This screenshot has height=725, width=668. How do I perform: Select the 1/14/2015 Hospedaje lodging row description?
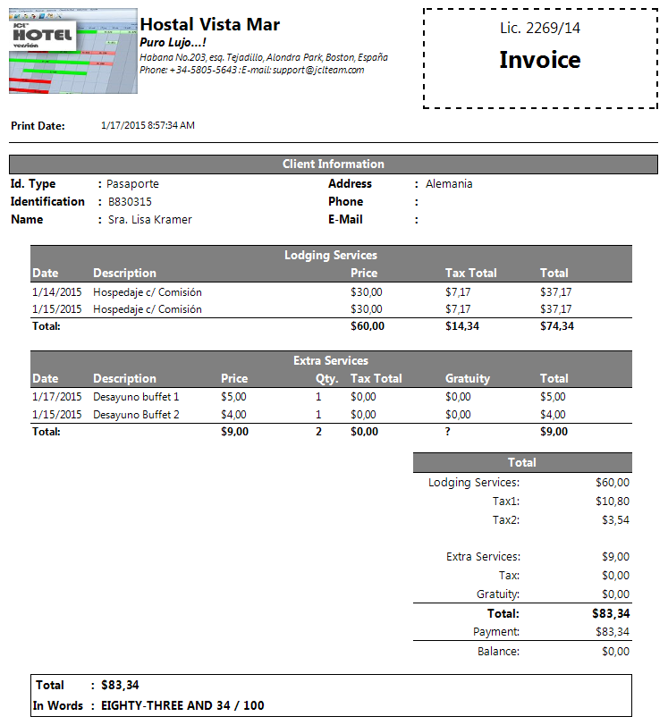[148, 291]
